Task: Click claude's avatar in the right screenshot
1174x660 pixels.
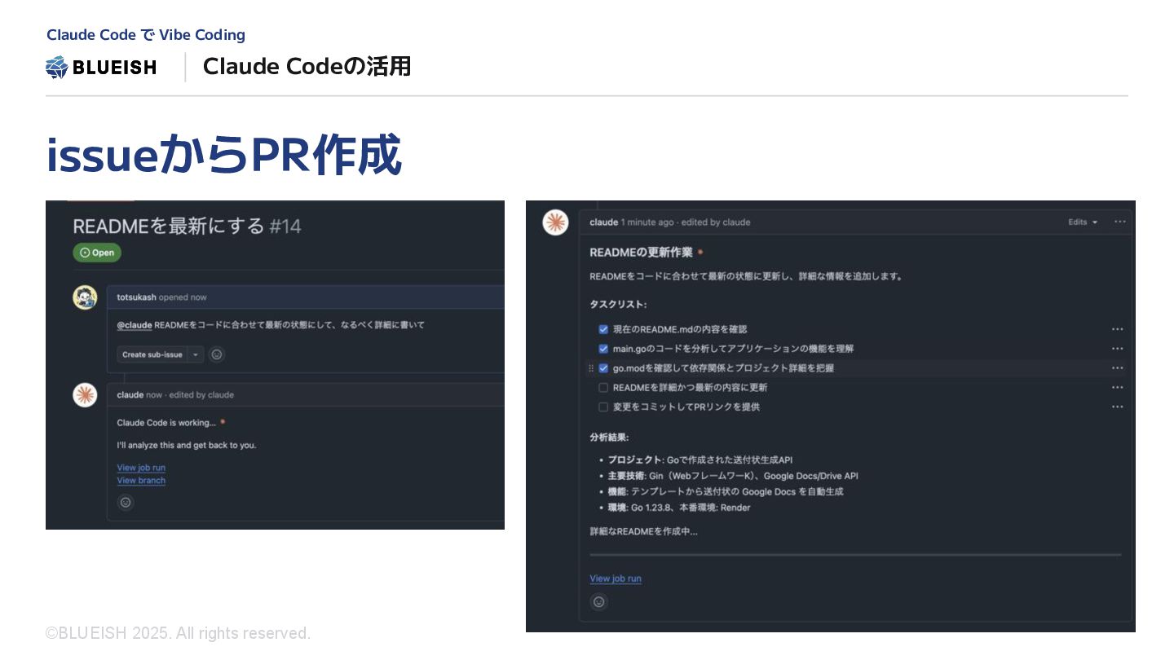Action: coord(555,222)
